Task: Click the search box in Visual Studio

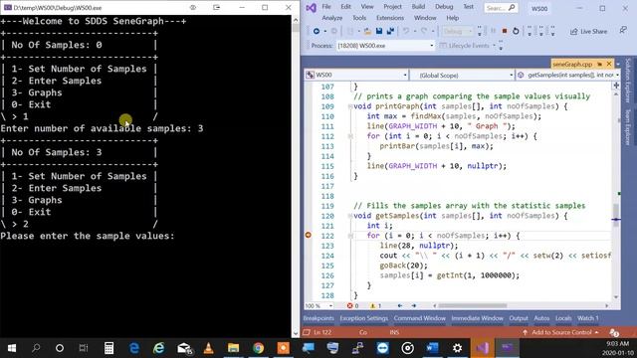Action: (x=501, y=8)
